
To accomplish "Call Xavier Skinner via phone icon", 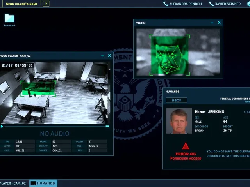I will [211, 4].
